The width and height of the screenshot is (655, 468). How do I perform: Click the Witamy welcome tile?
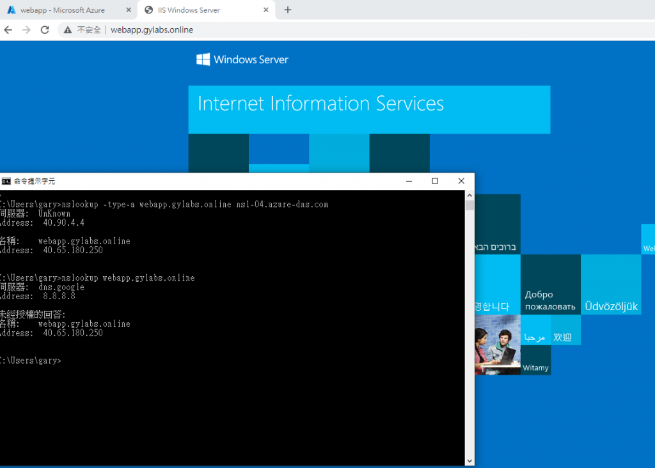(x=535, y=360)
